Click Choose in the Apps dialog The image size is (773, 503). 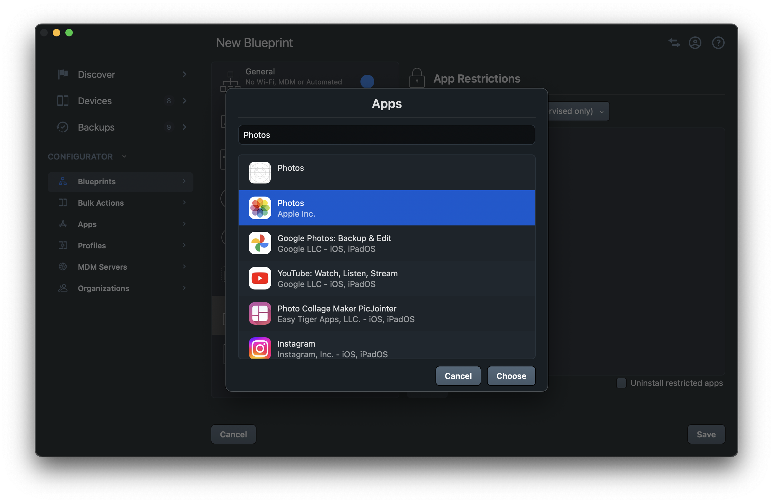coord(511,376)
